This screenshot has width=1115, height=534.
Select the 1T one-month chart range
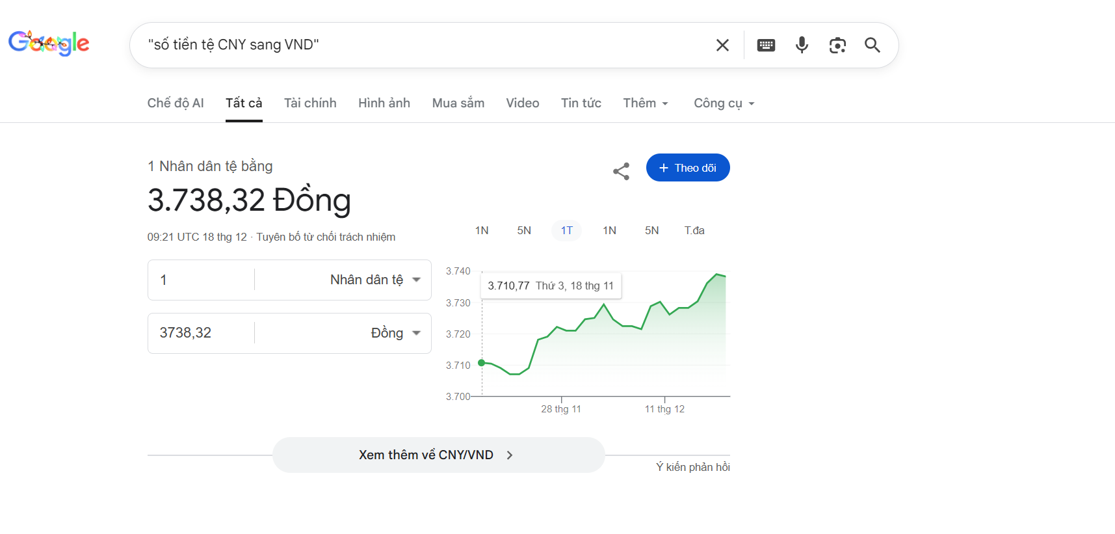pyautogui.click(x=567, y=230)
